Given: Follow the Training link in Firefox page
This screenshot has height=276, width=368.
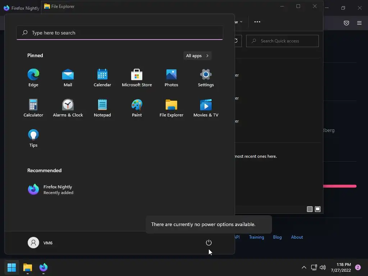Looking at the screenshot, I should 257,237.
